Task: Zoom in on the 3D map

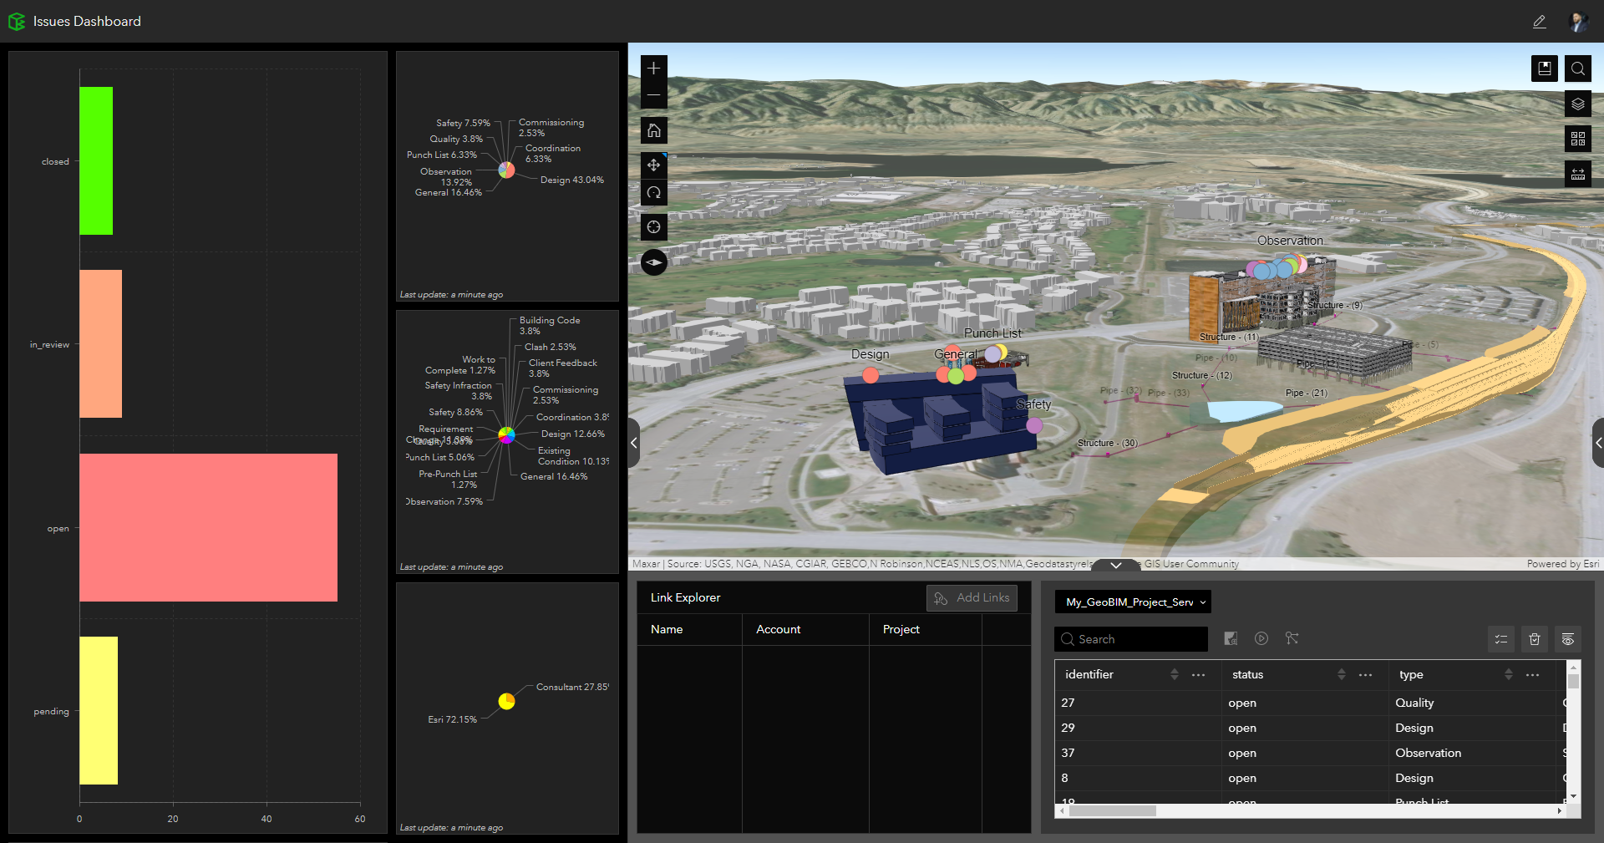Action: click(x=654, y=69)
